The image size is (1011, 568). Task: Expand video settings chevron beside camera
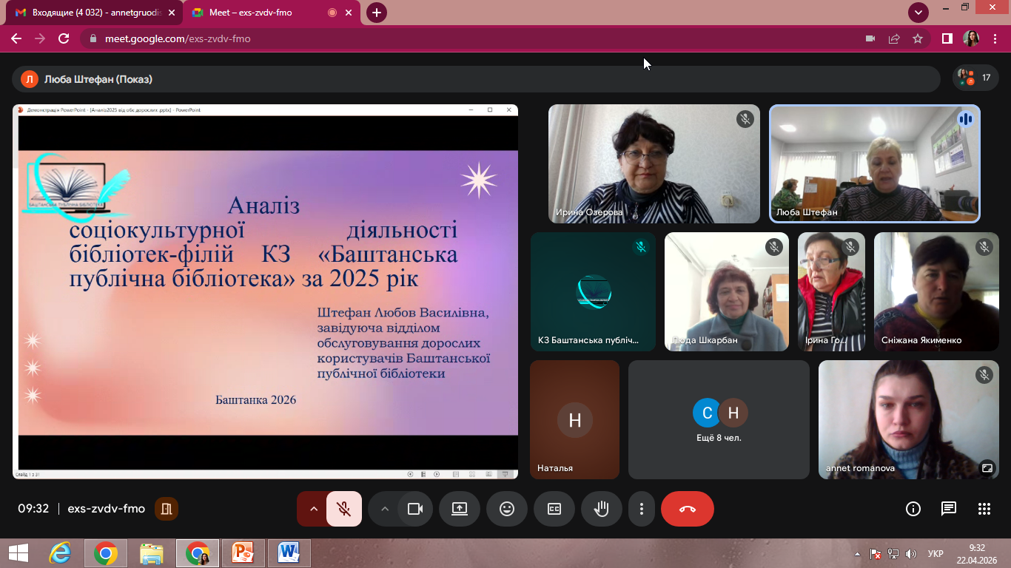[x=384, y=509]
